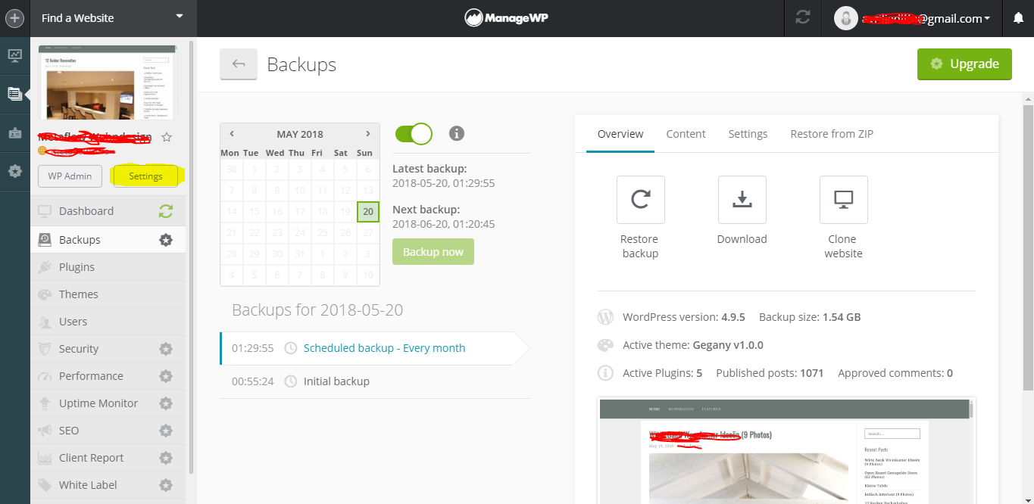1034x504 pixels.
Task: Click the green refresh icon beside Dashboard
Action: coord(166,211)
